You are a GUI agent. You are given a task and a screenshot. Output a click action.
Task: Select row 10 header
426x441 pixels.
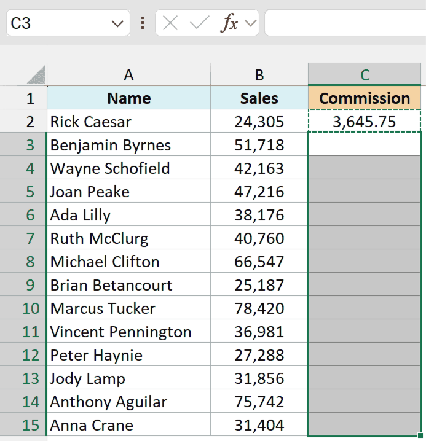coord(23,308)
